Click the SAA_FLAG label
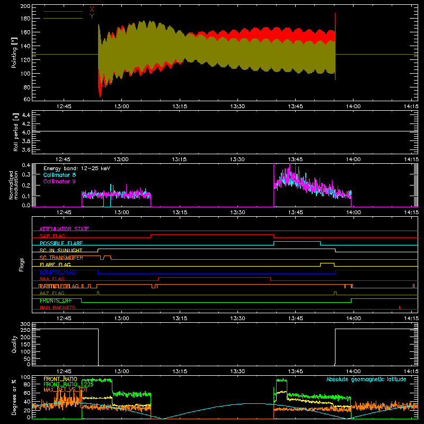The height and width of the screenshot is (424, 424). pyautogui.click(x=52, y=279)
